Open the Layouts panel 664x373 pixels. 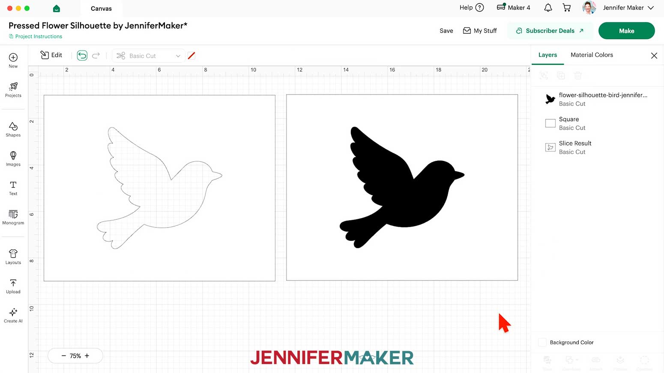pos(13,257)
